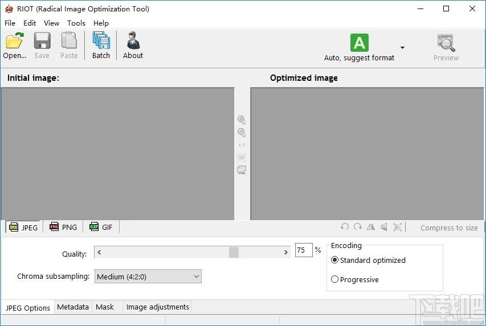This screenshot has height=326, width=486.
Task: Select the PNG format tab
Action: coord(63,227)
